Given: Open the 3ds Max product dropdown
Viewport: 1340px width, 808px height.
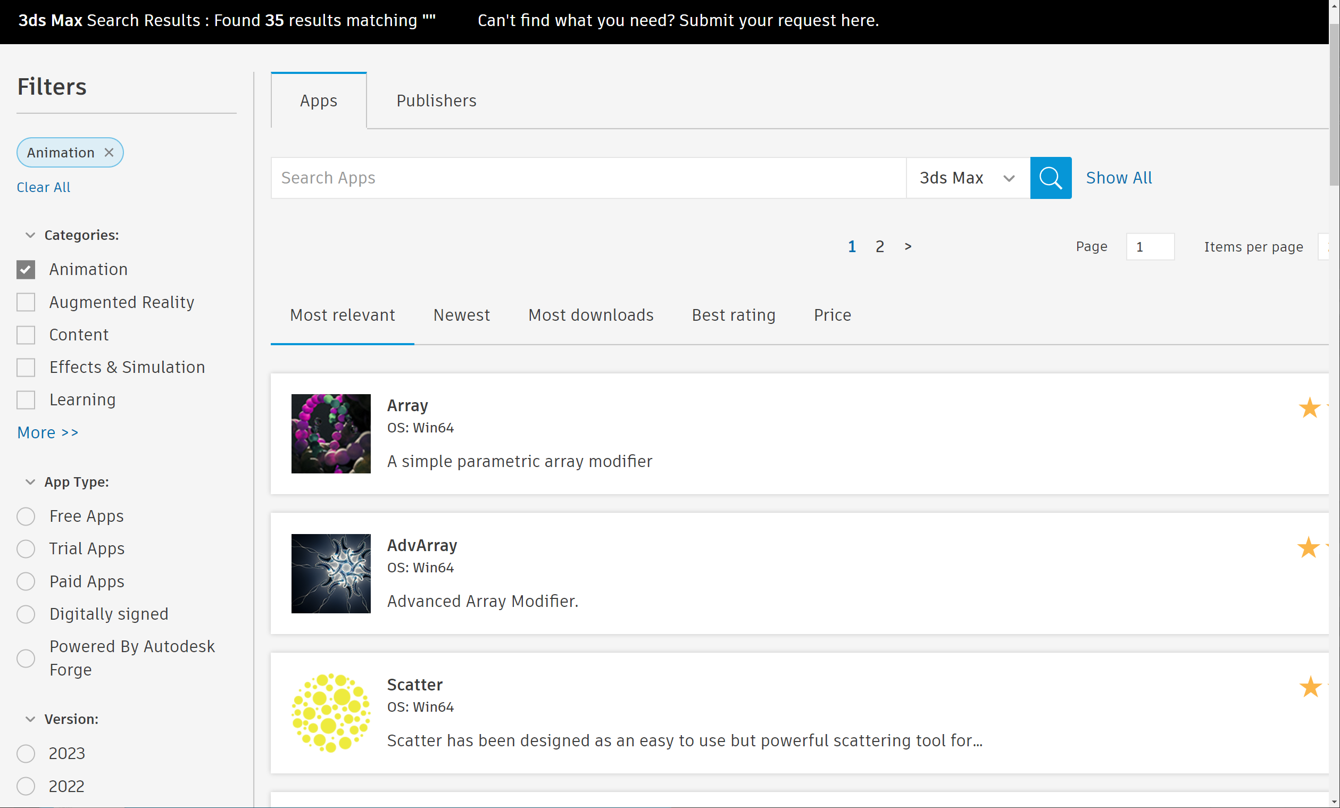Looking at the screenshot, I should tap(968, 178).
